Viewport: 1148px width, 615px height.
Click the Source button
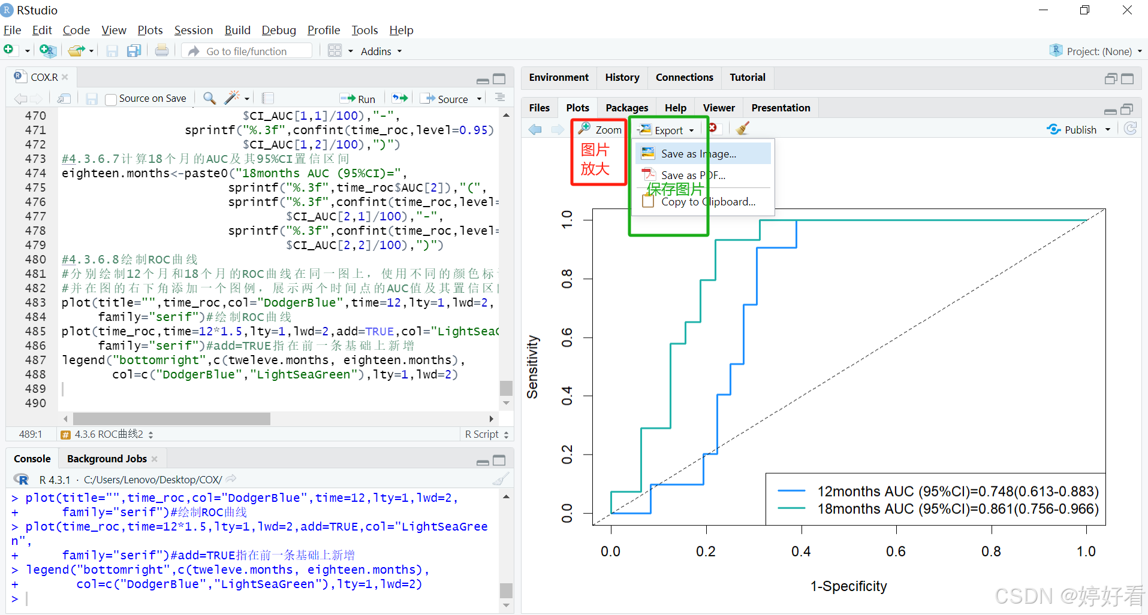pos(445,99)
